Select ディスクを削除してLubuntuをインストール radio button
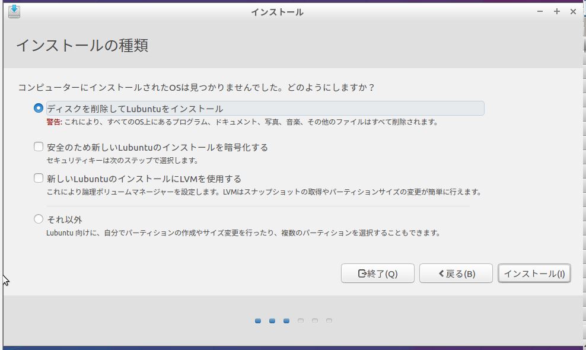The image size is (586, 350). (x=38, y=109)
